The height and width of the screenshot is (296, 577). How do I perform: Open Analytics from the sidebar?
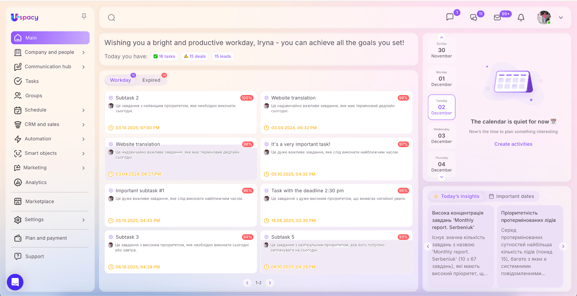coord(36,182)
